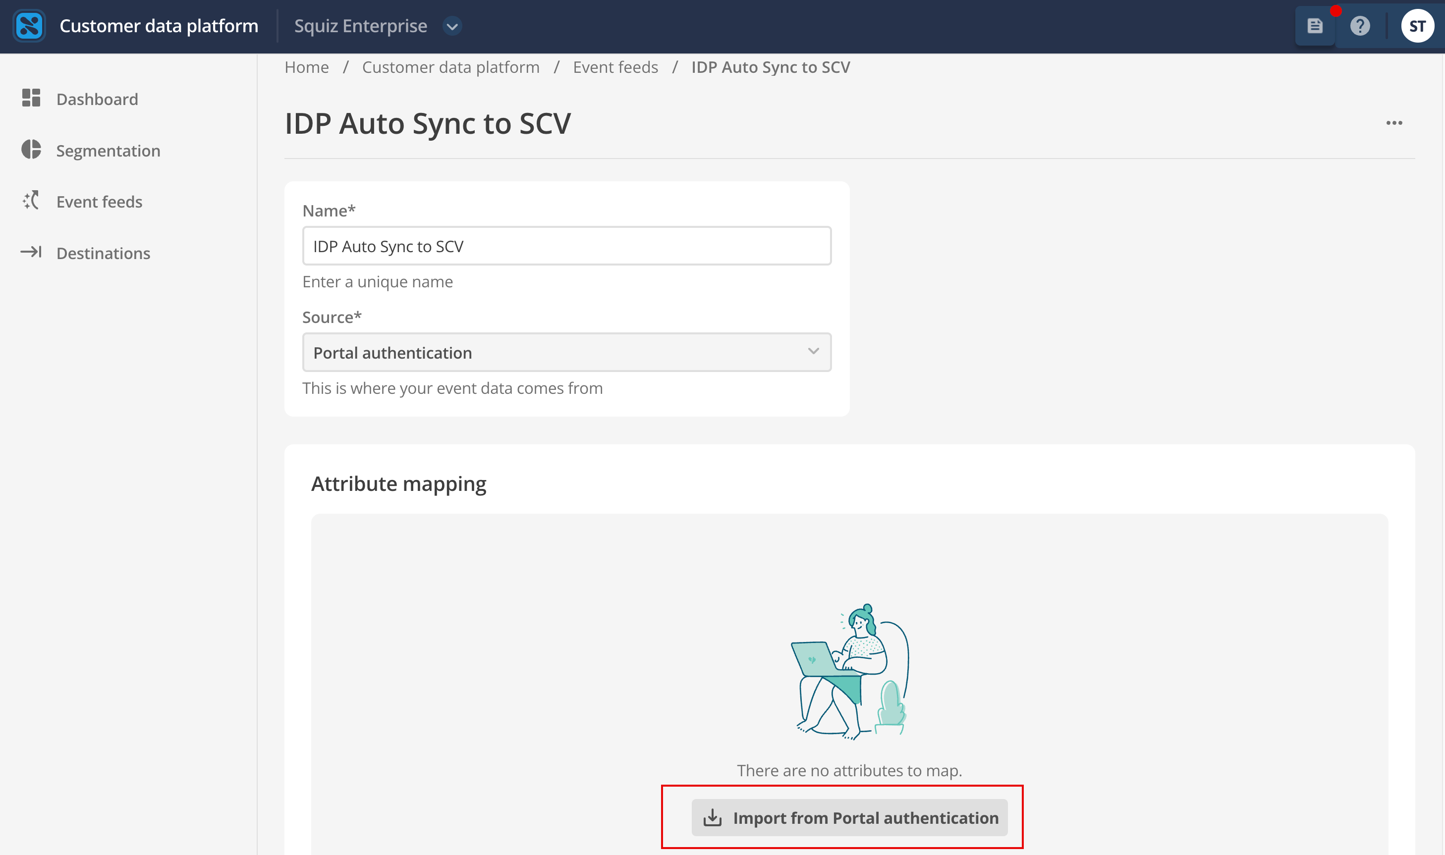Go to Segmentation in the sidebar

pyautogui.click(x=108, y=151)
